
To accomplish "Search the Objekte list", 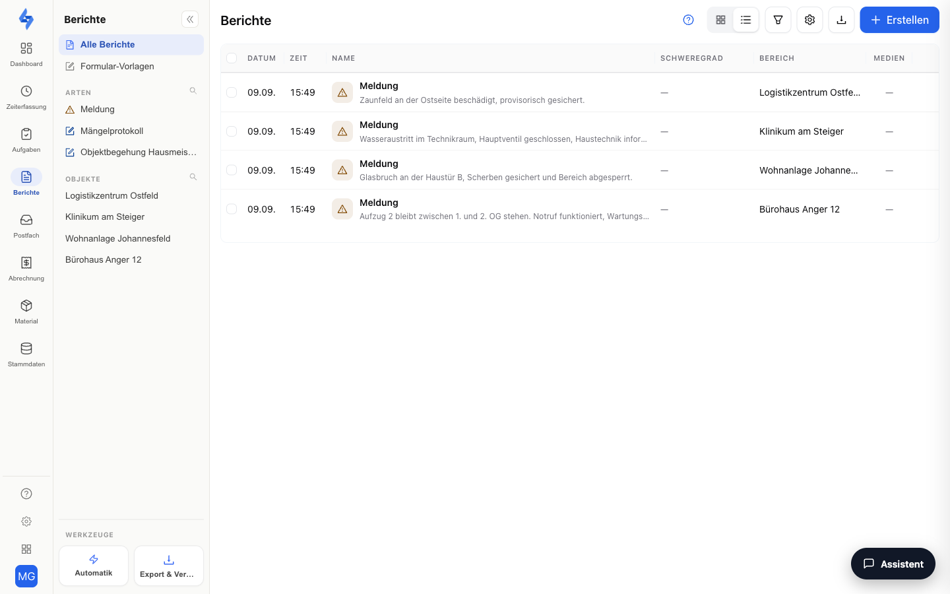I will tap(193, 178).
